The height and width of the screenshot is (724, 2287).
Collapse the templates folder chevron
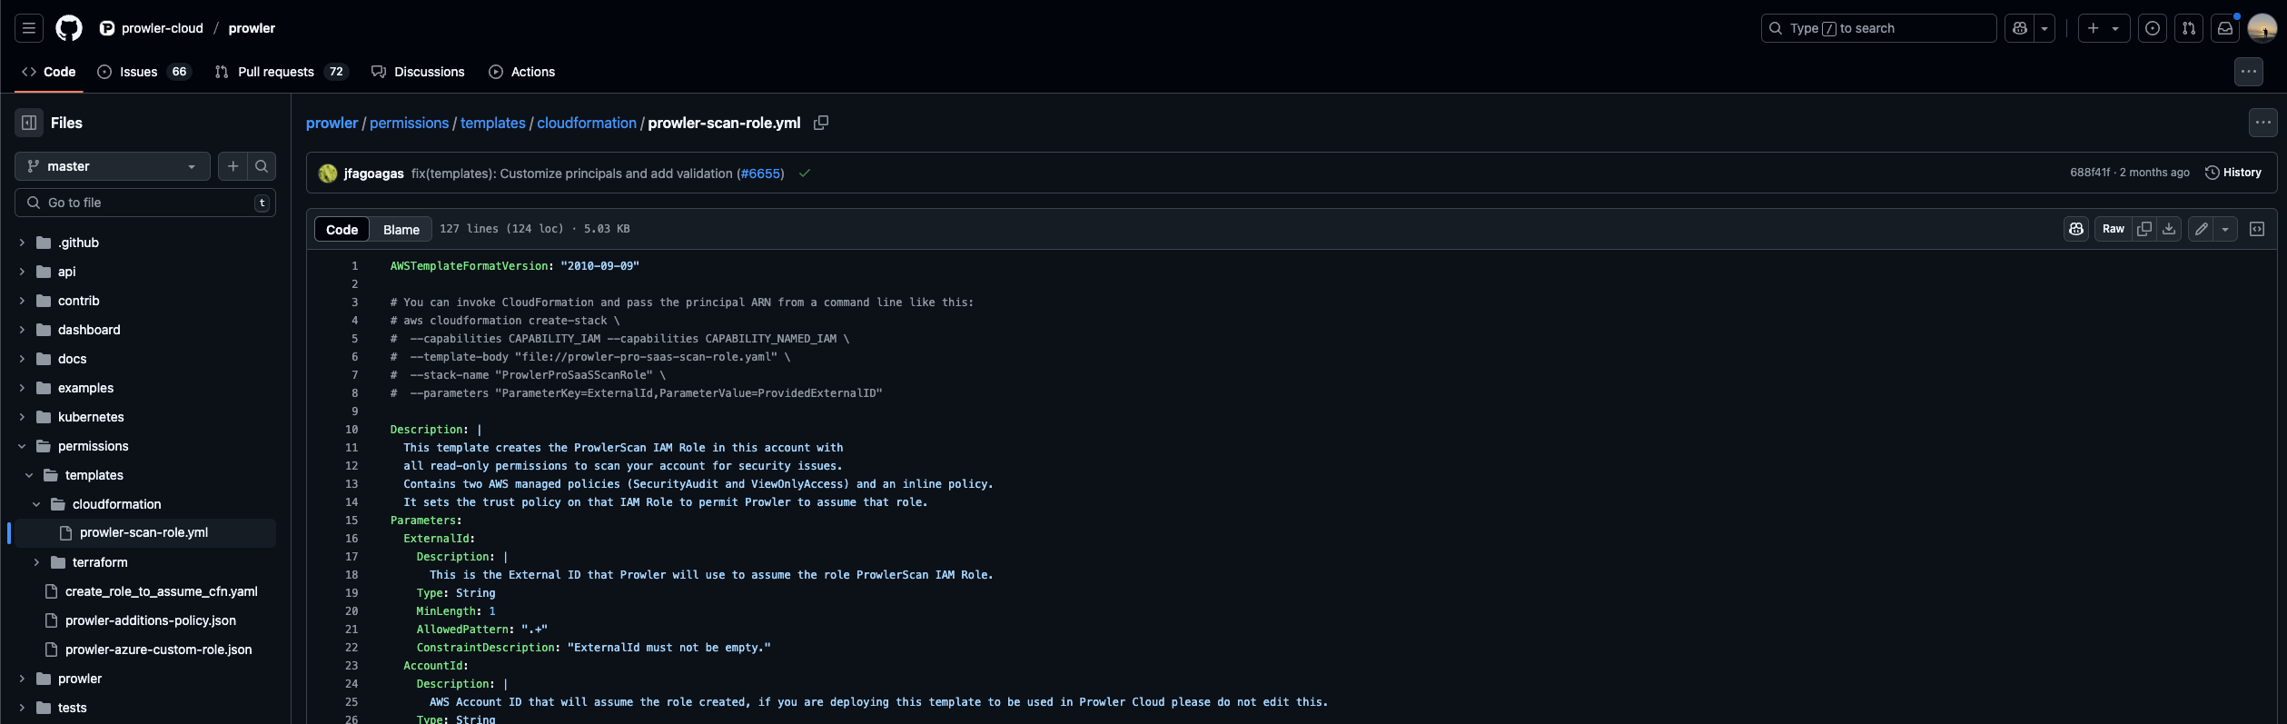click(x=29, y=475)
